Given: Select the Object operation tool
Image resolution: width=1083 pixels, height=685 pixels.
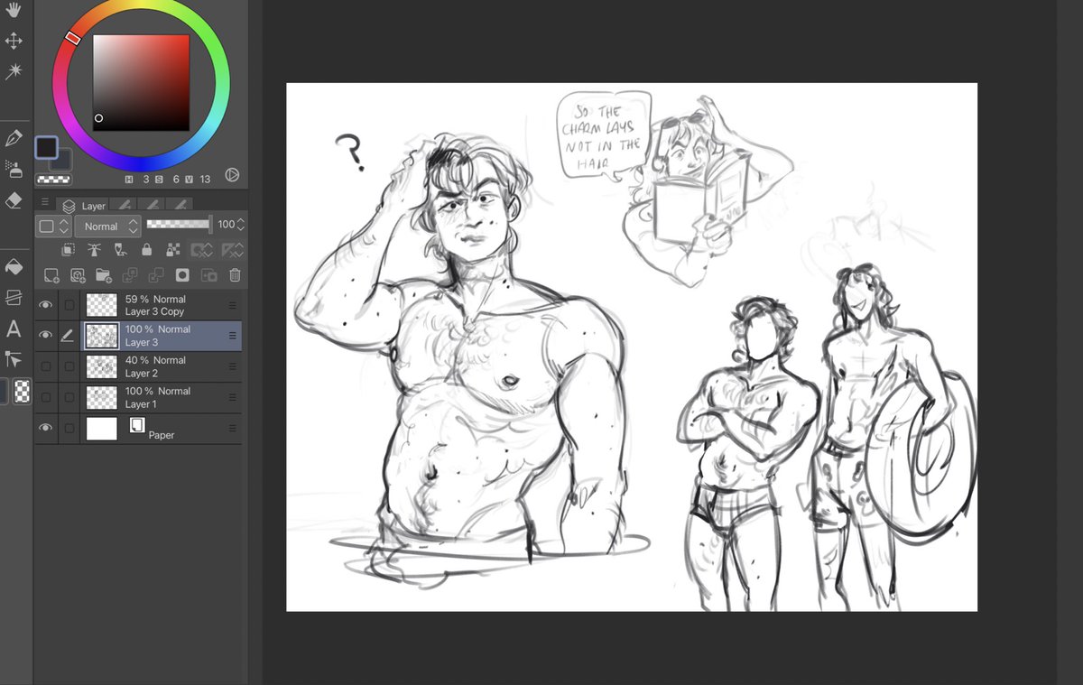Looking at the screenshot, I should 14,358.
